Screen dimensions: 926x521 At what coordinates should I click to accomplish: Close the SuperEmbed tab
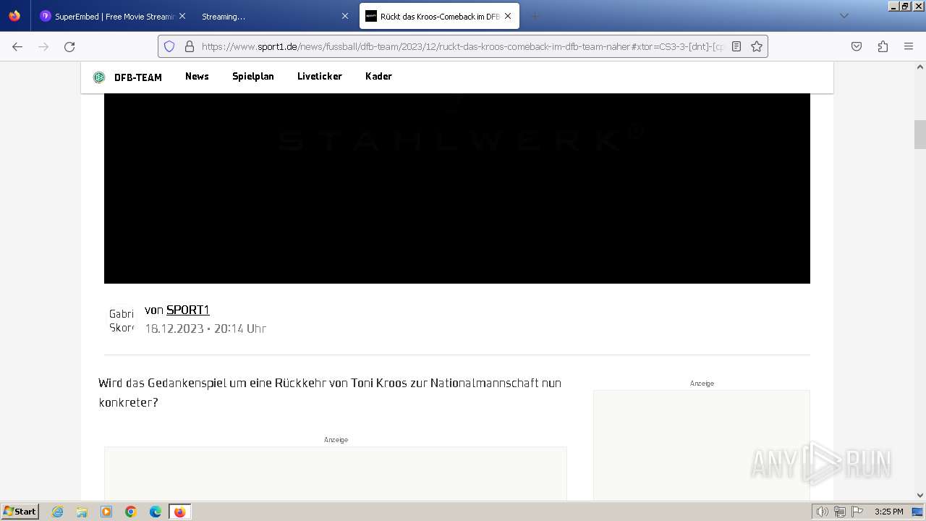coord(182,16)
